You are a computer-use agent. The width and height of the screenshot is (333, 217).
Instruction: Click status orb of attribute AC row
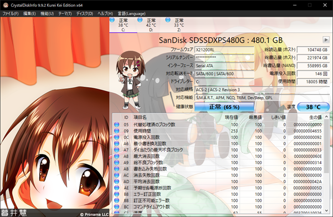point(116,175)
